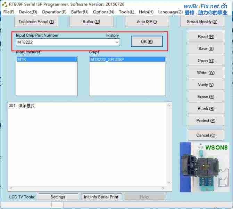Click the RT809F application title bar icon

click(x=5, y=4)
